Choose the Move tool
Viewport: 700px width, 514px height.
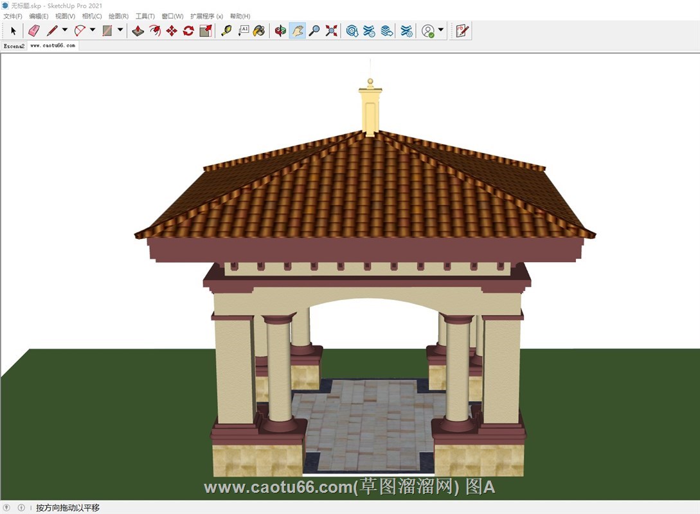coord(172,30)
